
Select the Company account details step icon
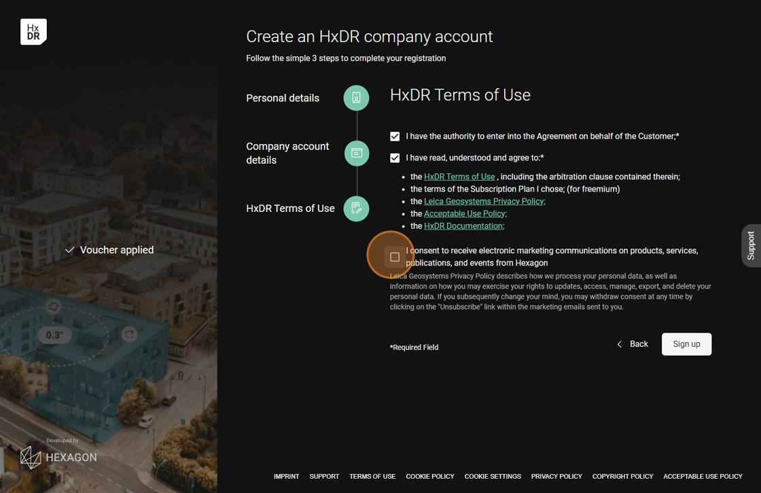pyautogui.click(x=356, y=153)
